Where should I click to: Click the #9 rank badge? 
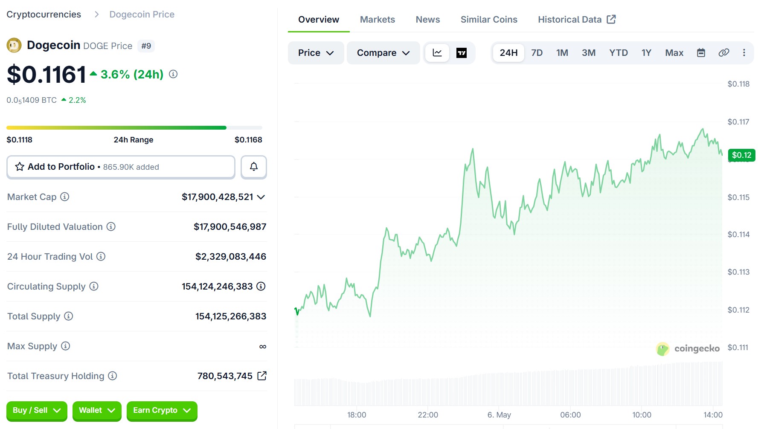click(x=146, y=46)
